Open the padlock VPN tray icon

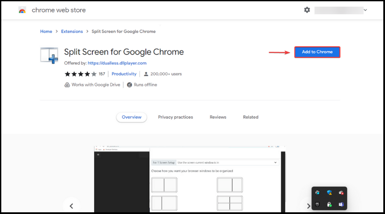pyautogui.click(x=329, y=205)
